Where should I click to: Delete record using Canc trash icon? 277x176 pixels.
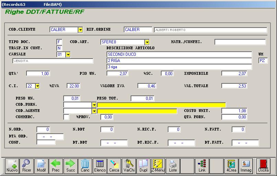pos(85,166)
